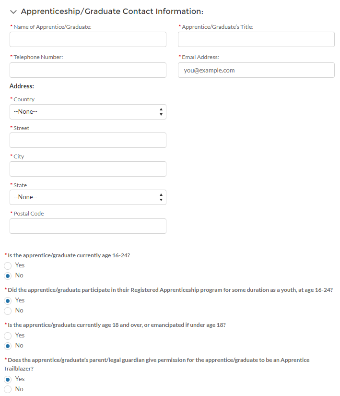Open the Country dropdown

pos(88,112)
